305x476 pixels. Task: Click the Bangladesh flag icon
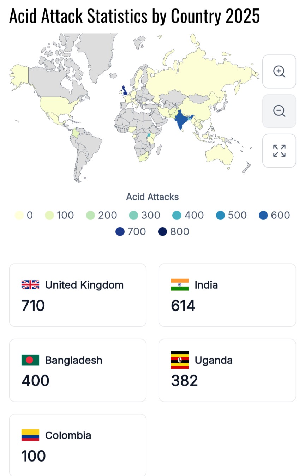pos(30,360)
